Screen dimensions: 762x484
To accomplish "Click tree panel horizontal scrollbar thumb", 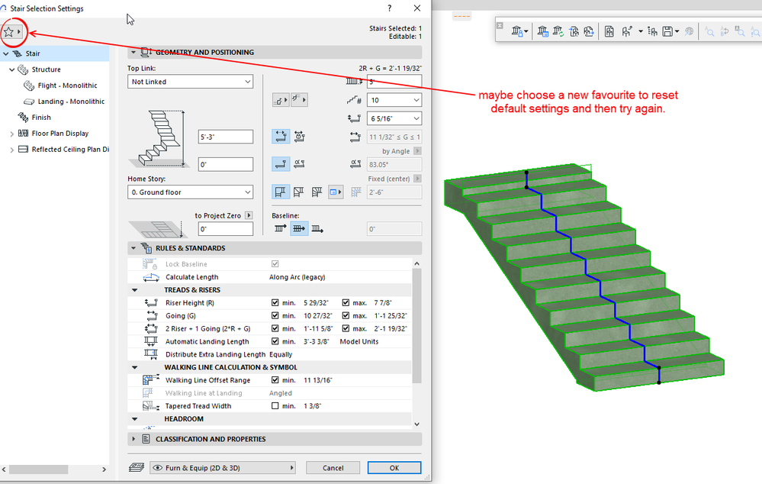I will [x=39, y=469].
